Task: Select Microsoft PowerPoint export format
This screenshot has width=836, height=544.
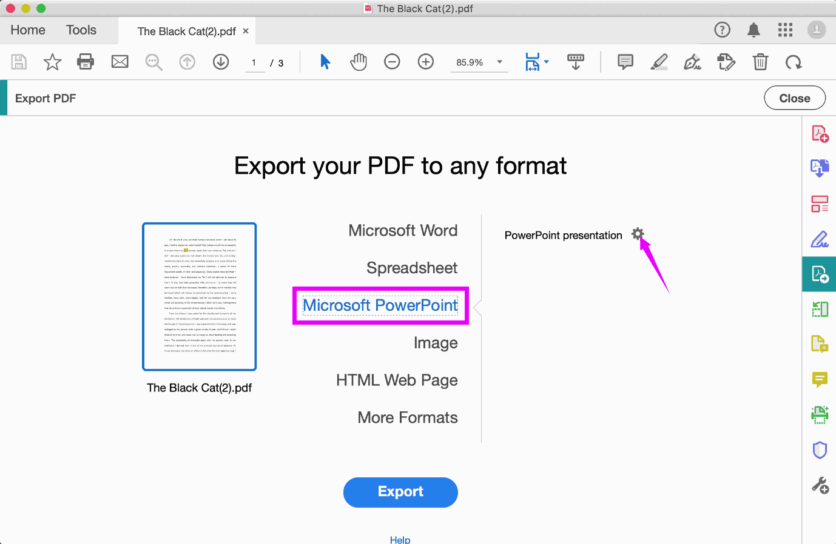Action: coord(380,305)
